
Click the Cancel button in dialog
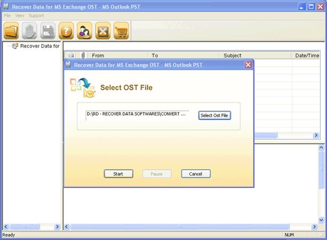pyautogui.click(x=196, y=174)
